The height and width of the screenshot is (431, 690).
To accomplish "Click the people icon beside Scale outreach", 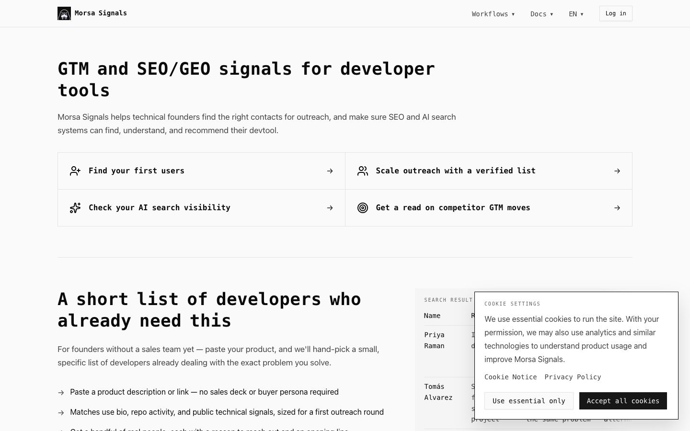I will coord(363,171).
